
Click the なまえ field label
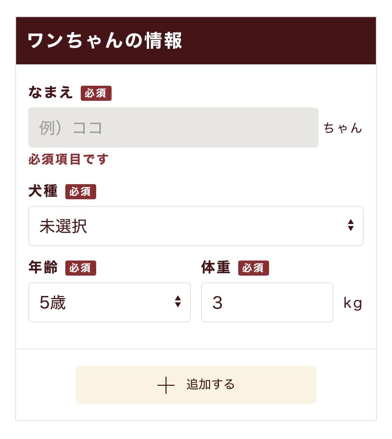(50, 92)
